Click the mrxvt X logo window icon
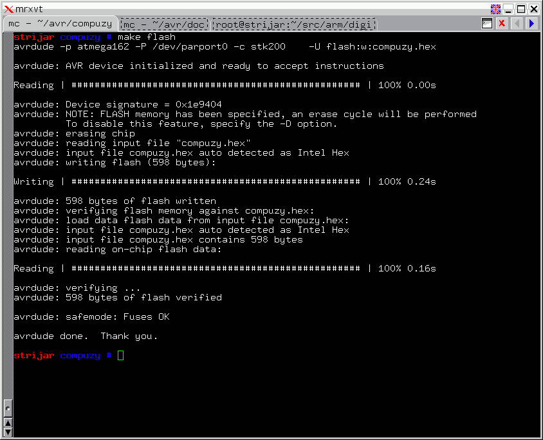The image size is (543, 440). click(x=8, y=9)
